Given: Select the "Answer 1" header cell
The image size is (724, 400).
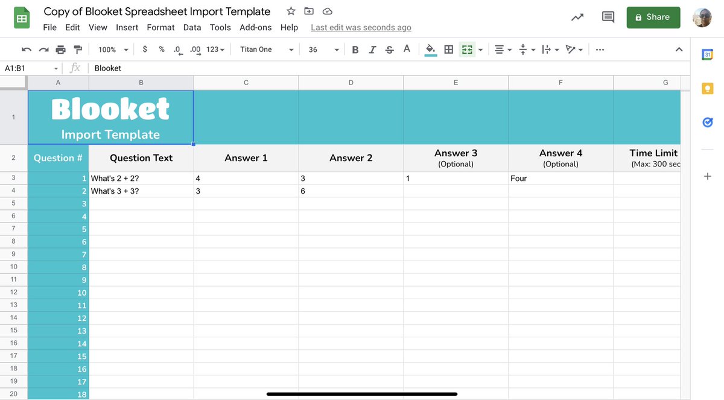Looking at the screenshot, I should (246, 158).
